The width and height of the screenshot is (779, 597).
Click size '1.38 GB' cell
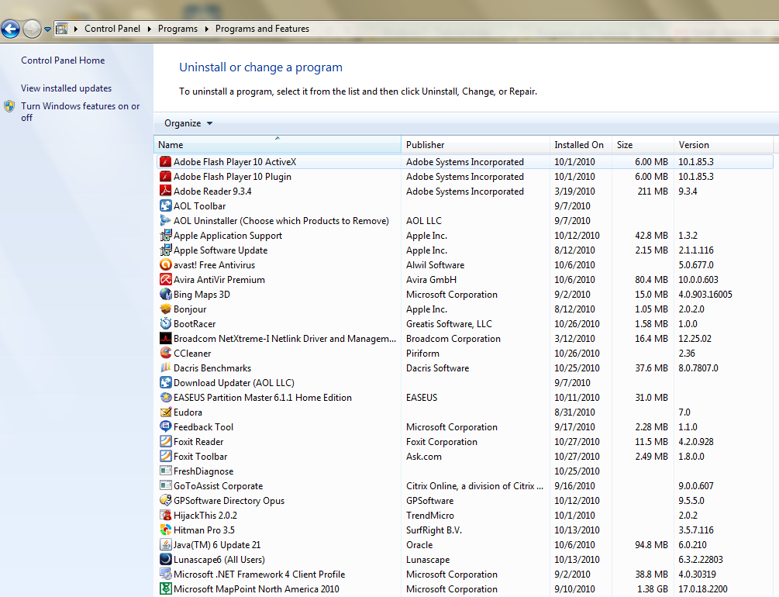[x=653, y=589]
